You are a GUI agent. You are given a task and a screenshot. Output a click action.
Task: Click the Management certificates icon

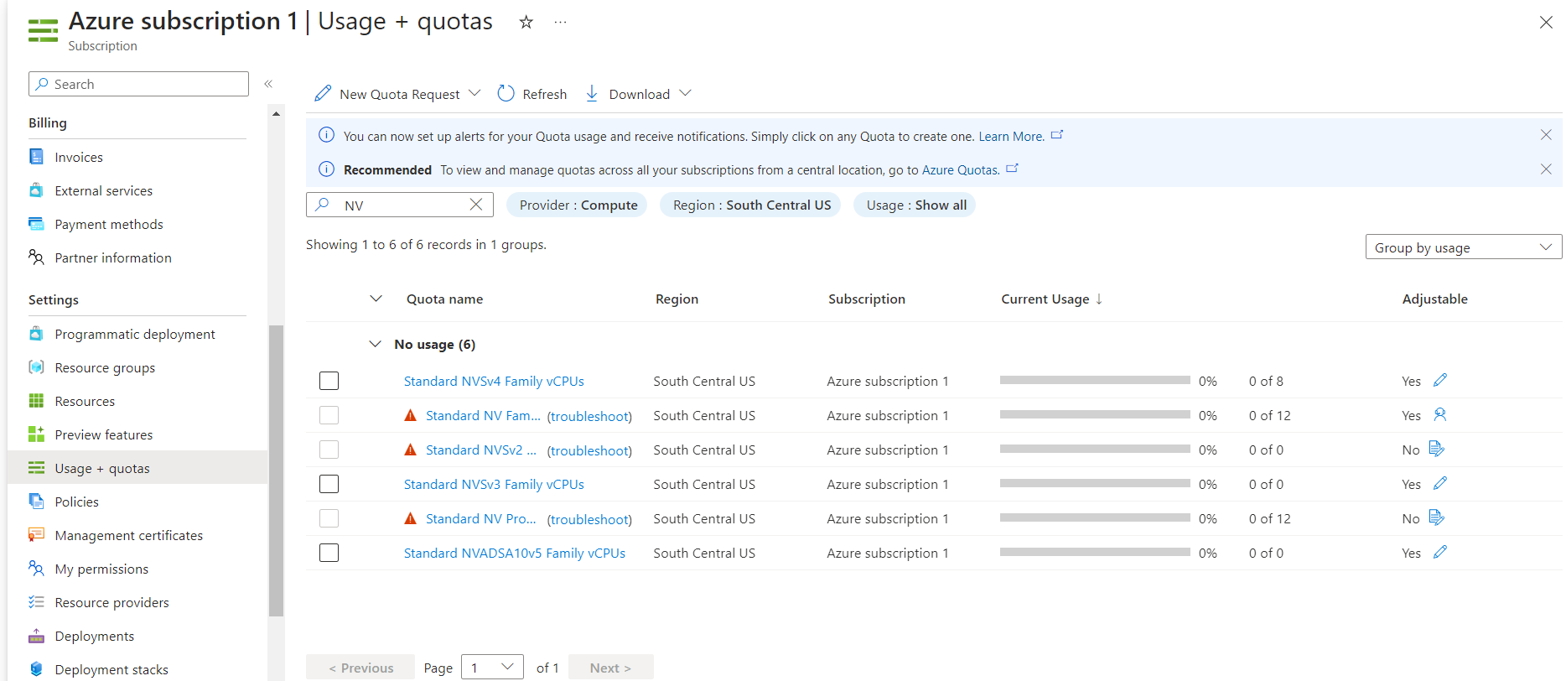(36, 535)
